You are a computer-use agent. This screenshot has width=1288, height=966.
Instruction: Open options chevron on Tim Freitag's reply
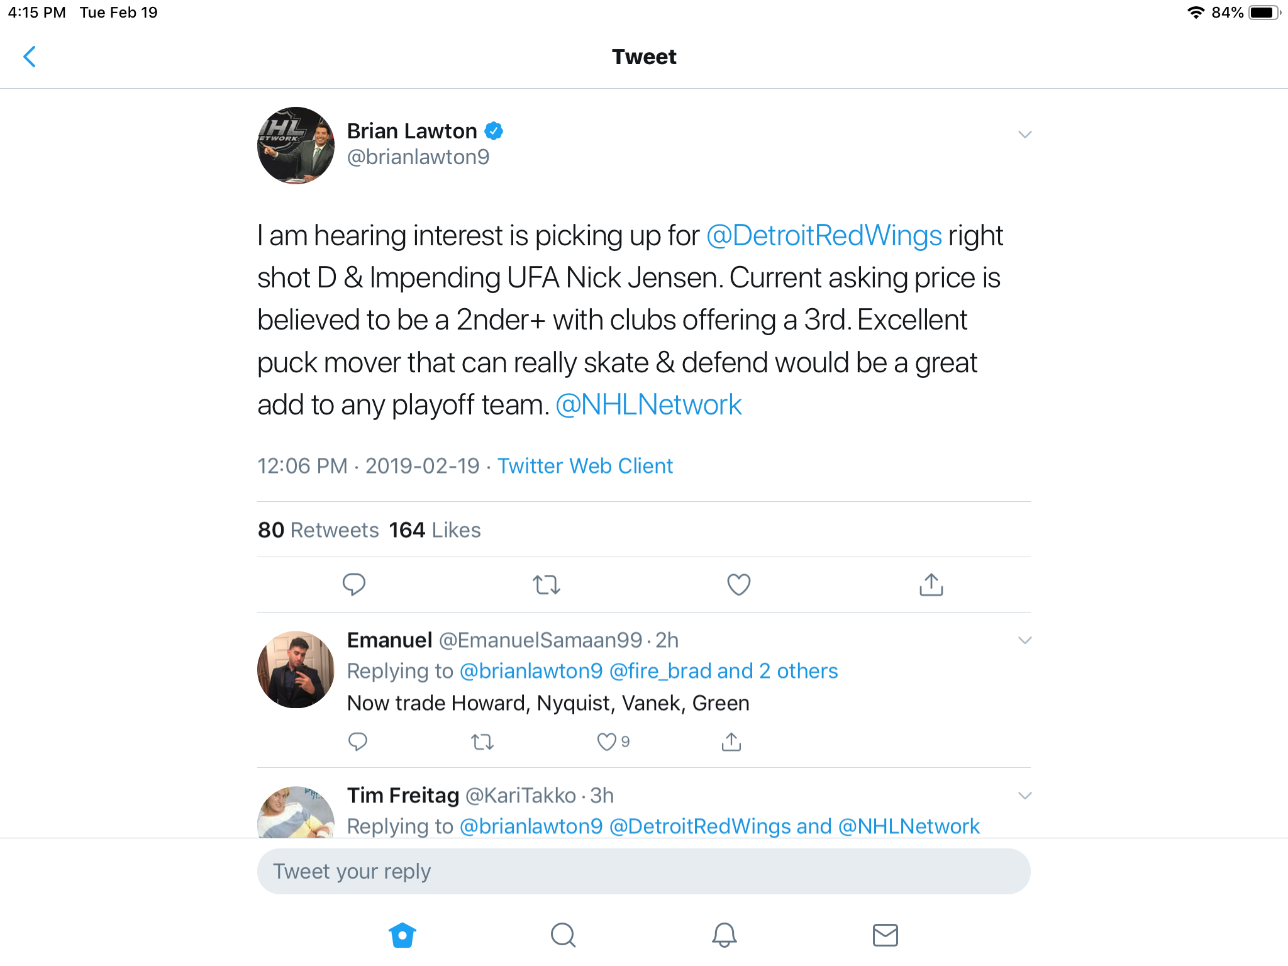pos(1024,796)
